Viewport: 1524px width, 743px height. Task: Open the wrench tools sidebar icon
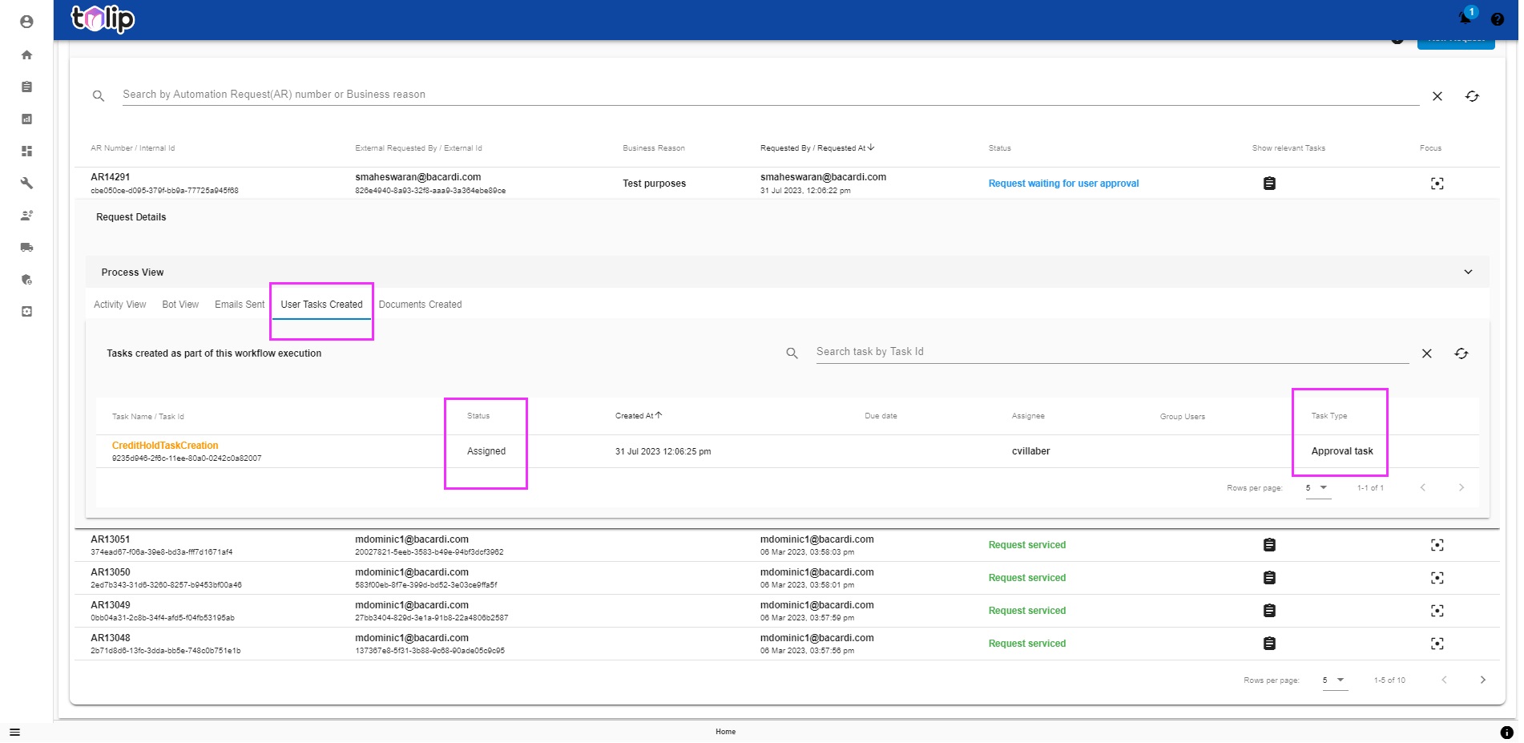point(26,183)
